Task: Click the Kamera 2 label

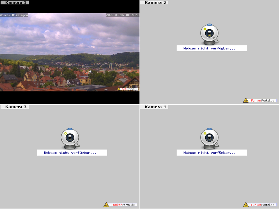Action: pyautogui.click(x=154, y=2)
